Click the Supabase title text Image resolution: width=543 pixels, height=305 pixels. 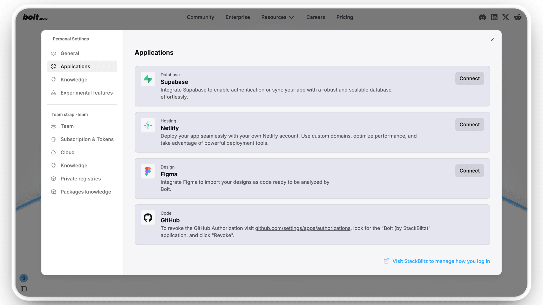pos(174,82)
